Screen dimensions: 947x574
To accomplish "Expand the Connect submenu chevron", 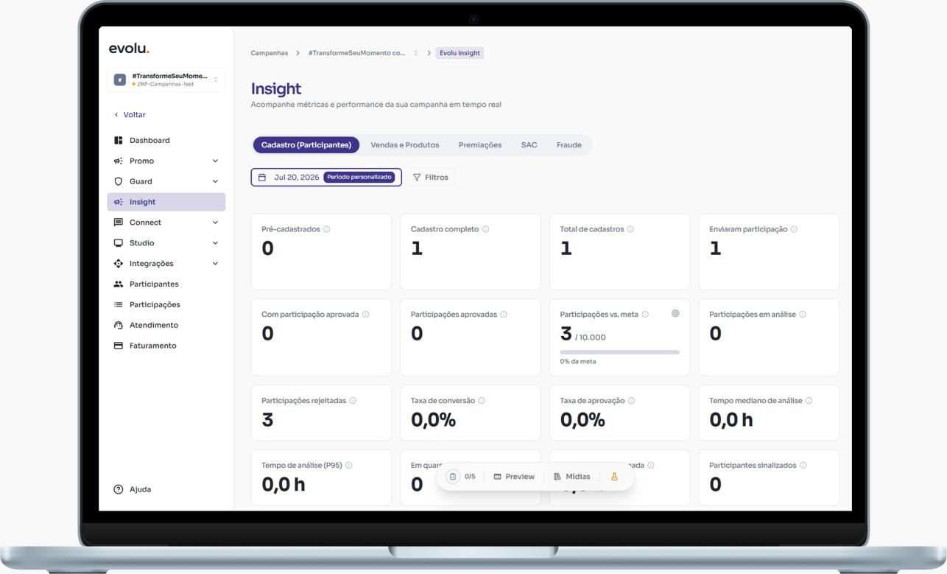I will tap(215, 223).
